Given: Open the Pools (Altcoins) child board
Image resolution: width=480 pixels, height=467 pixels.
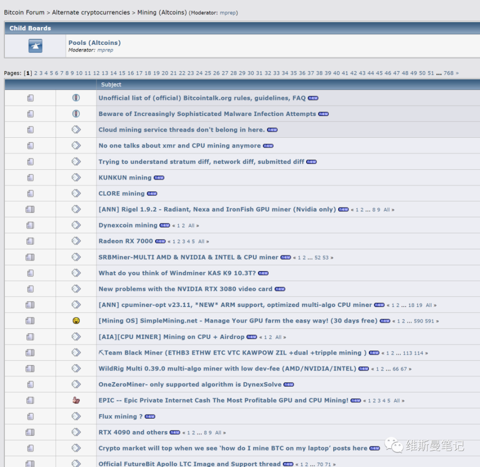Looking at the screenshot, I should coord(94,43).
